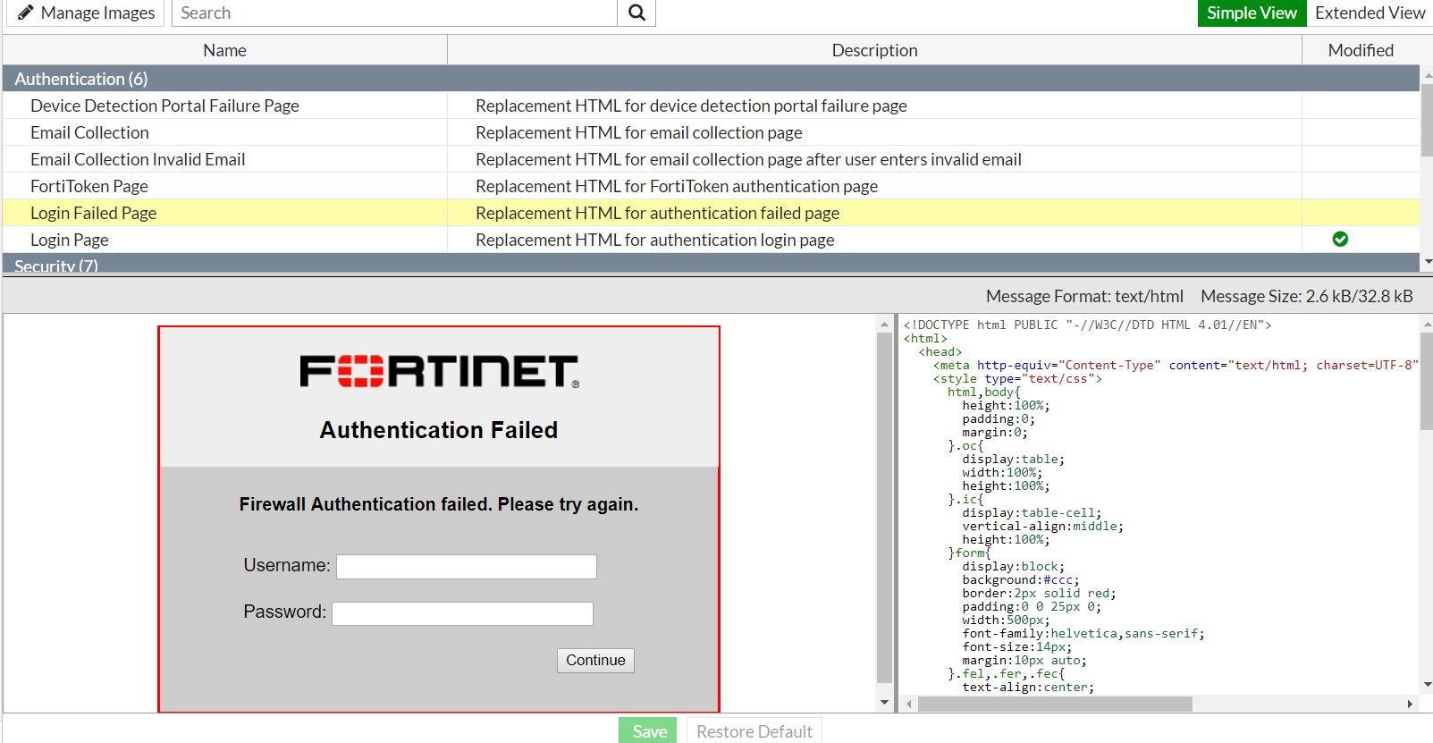Click the Message Size 2.6 kB/32.8 kB text
Viewport: 1433px width, 743px height.
(x=1307, y=296)
